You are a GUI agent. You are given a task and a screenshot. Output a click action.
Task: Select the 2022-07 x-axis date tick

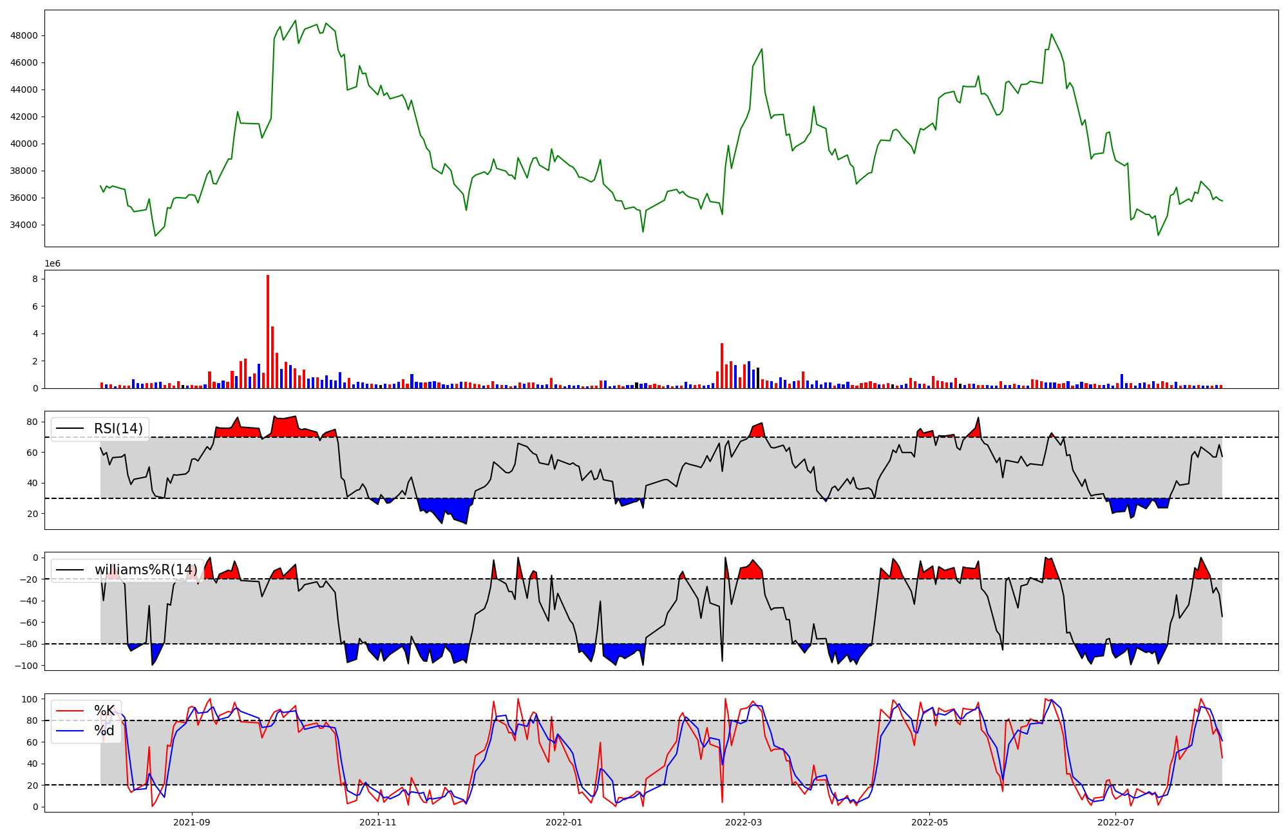pyautogui.click(x=1115, y=822)
